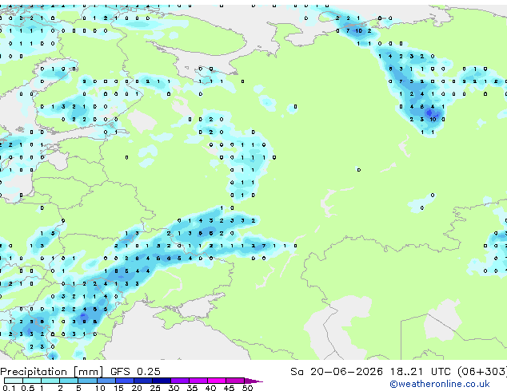Click the 0.1 mm legend color swatch

[14, 381]
